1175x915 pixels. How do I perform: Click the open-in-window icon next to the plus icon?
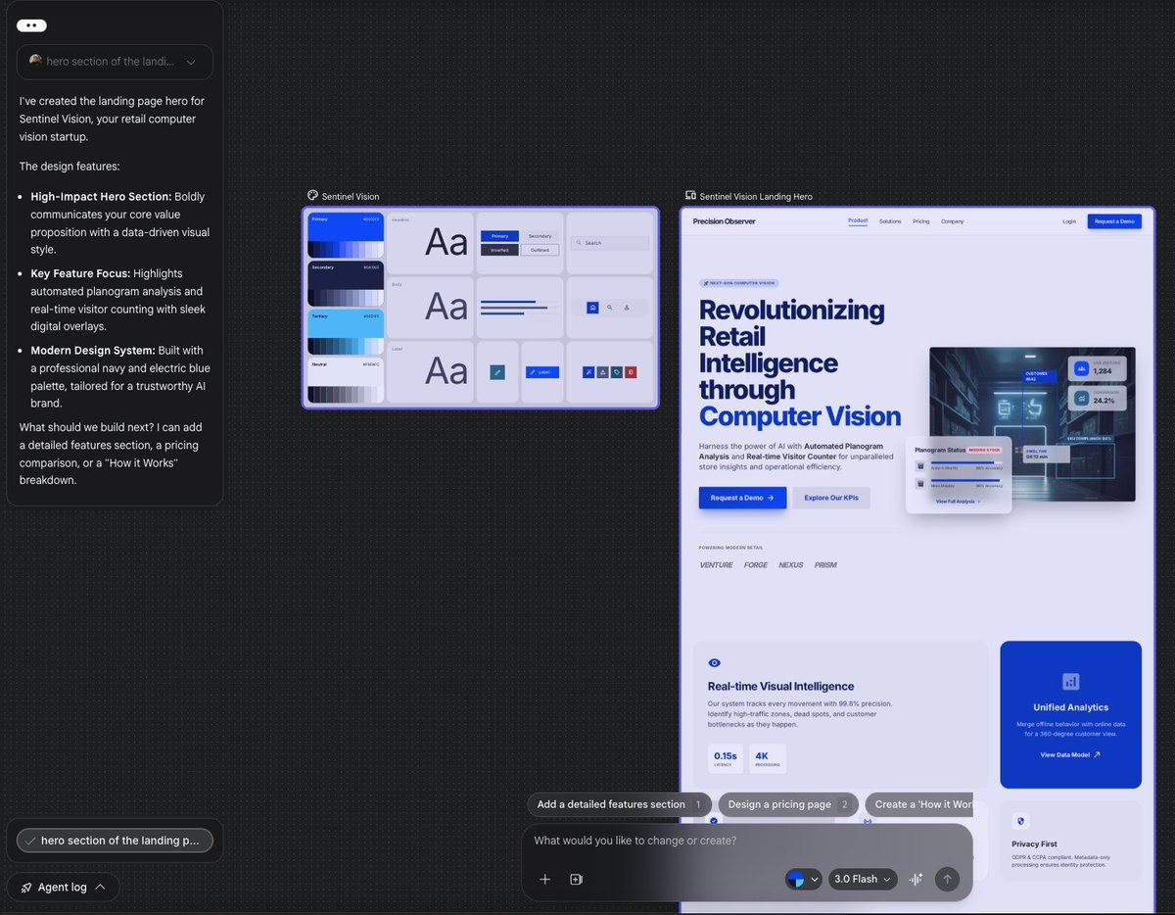[x=576, y=879]
